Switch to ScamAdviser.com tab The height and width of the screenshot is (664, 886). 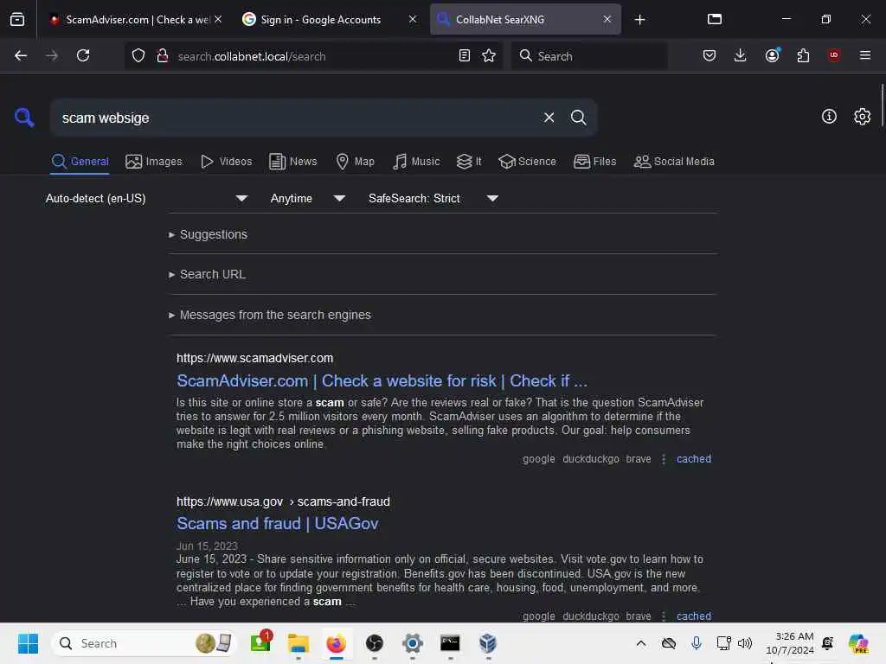pyautogui.click(x=136, y=19)
